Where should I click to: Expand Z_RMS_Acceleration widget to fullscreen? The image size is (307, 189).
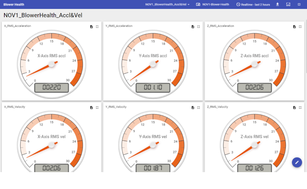301,26
